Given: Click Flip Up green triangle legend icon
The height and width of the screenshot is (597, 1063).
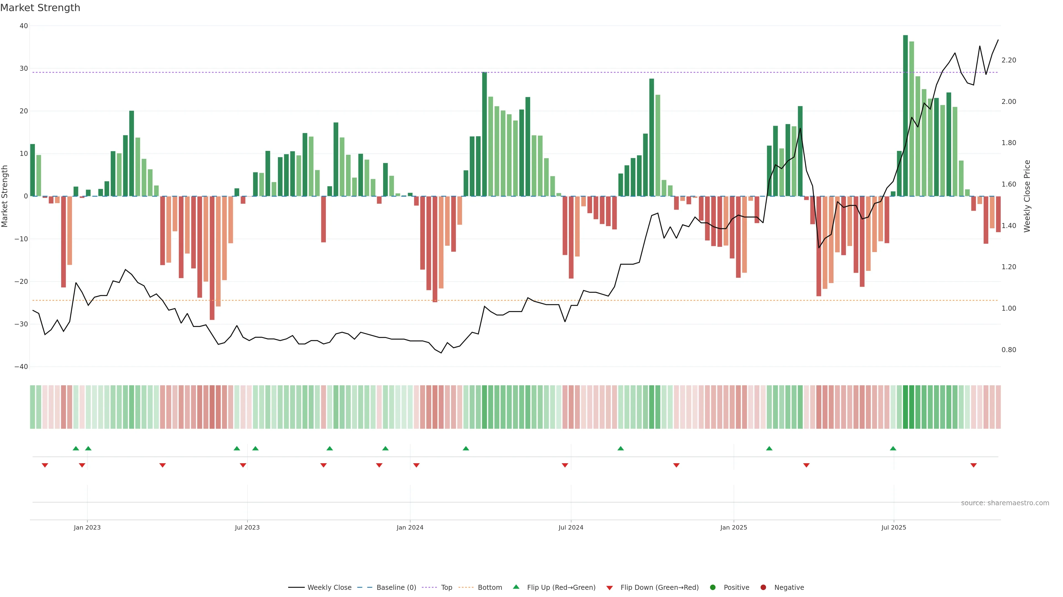Looking at the screenshot, I should [516, 587].
